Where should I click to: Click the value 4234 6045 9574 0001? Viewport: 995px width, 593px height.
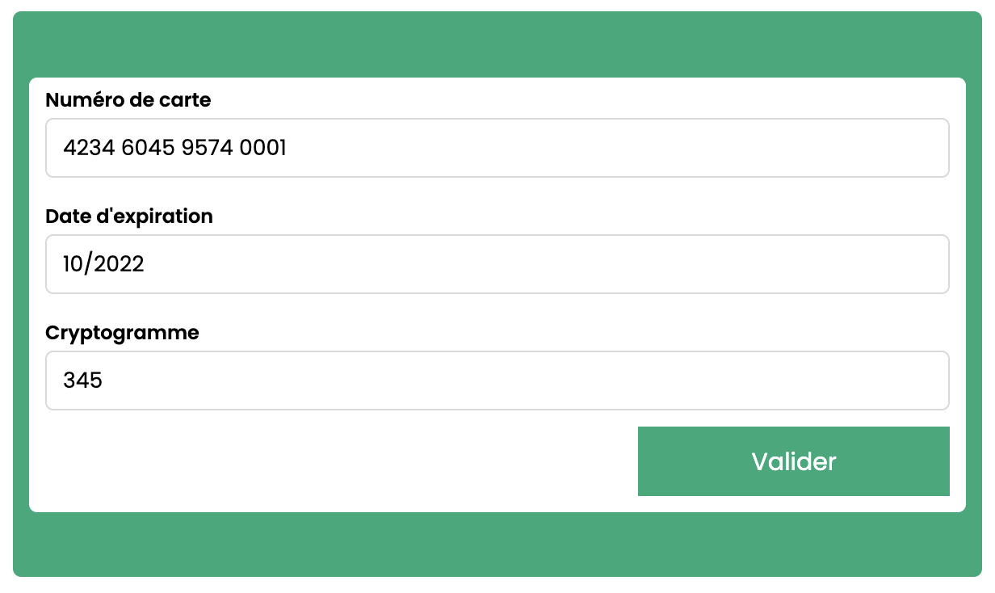click(x=176, y=148)
